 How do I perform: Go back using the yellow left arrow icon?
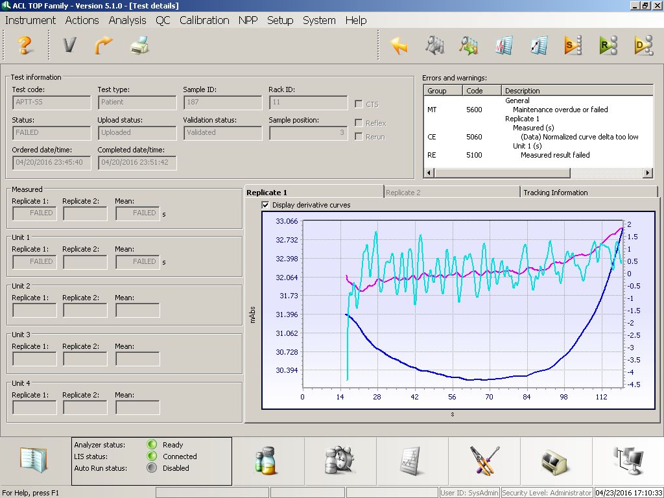(399, 45)
